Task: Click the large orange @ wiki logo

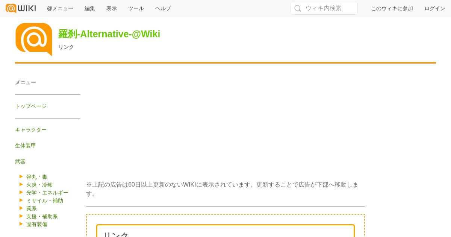Action: (34, 39)
